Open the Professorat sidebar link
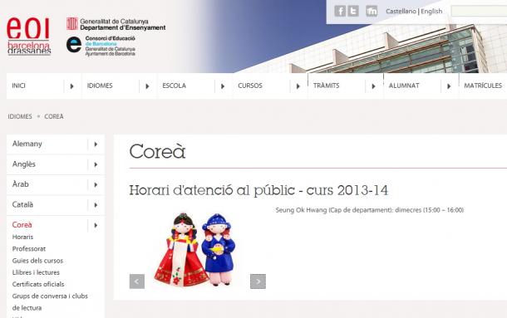 pos(29,249)
